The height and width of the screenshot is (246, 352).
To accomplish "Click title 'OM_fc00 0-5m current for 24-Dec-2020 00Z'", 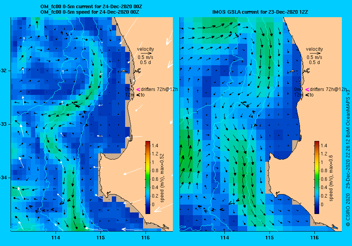I will click(x=91, y=7).
